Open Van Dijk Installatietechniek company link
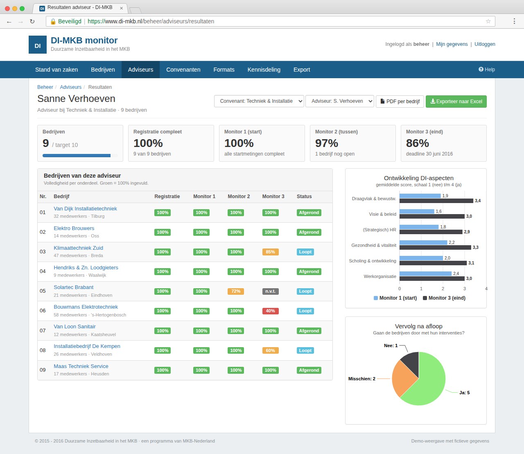Screen dimensions: 524x454 coord(85,208)
